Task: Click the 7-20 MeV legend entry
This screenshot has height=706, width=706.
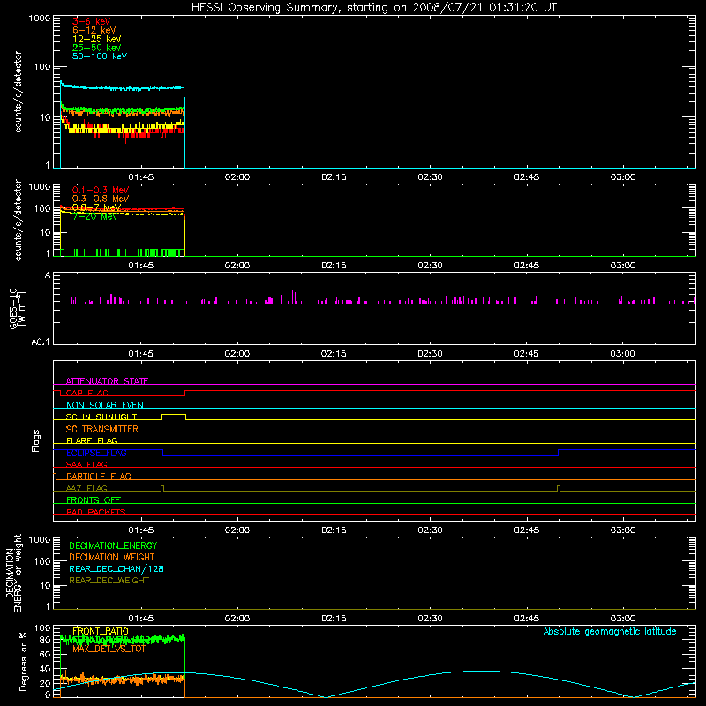Action: click(94, 216)
